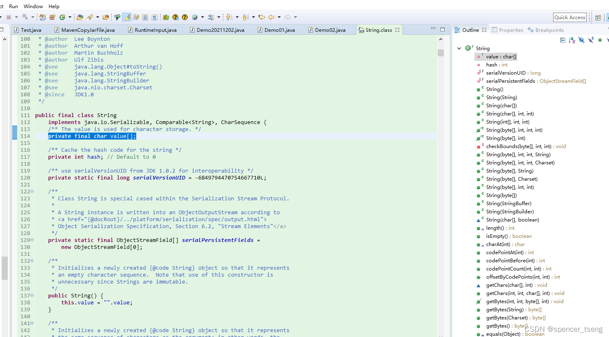Click the green circular Refresh toolbar icon
The width and height of the screenshot is (609, 337).
tap(61, 17)
